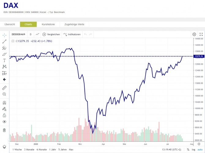Open the Indikatoren dropdown
The image size is (205, 153).
[72, 34]
